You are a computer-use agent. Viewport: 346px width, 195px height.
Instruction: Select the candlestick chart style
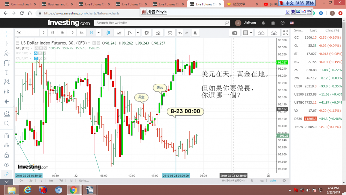click(108, 33)
